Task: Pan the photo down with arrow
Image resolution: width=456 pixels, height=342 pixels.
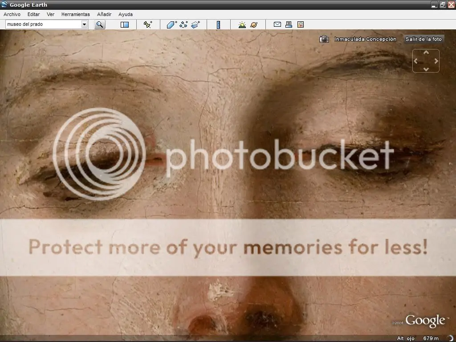Action: 426,69
